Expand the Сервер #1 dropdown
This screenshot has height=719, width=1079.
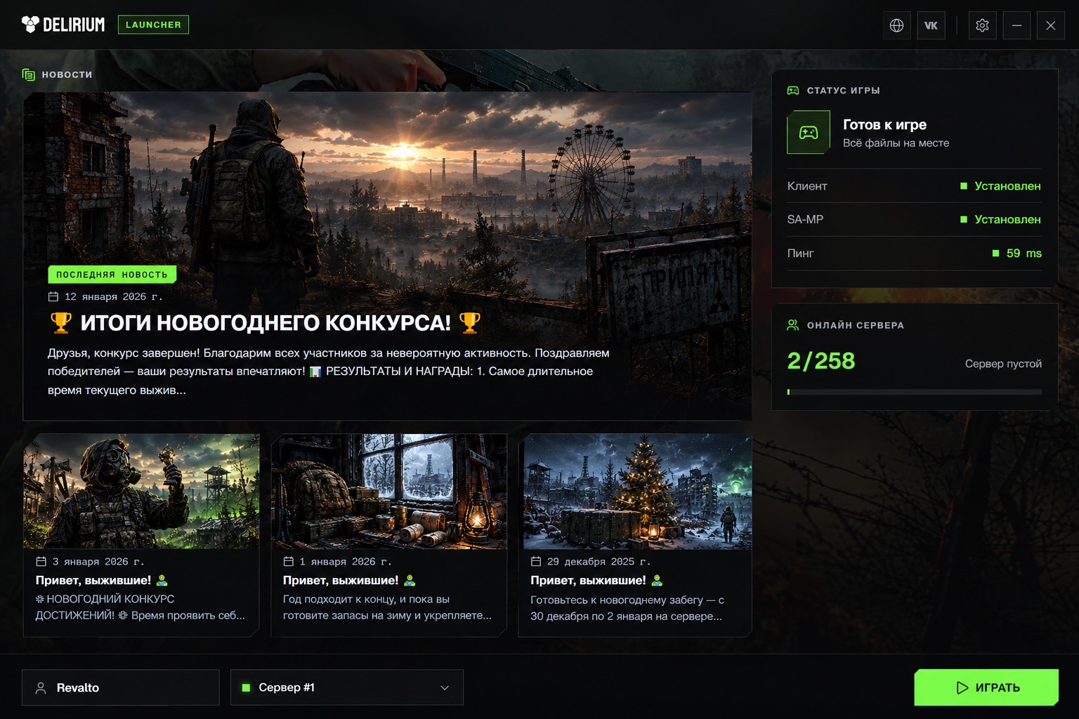point(347,687)
